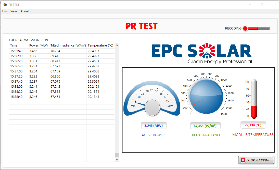The width and height of the screenshot is (279, 170).
Task: Click the Temperature (°C) column header
Action: click(x=100, y=45)
